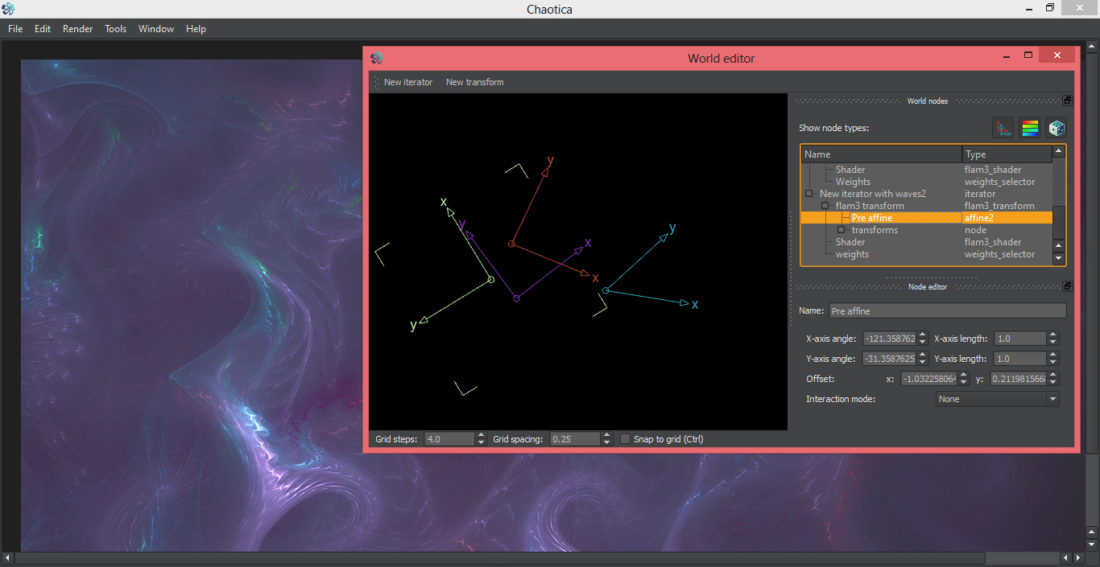
Task: Select the flam3 transform tree row
Action: tap(927, 206)
